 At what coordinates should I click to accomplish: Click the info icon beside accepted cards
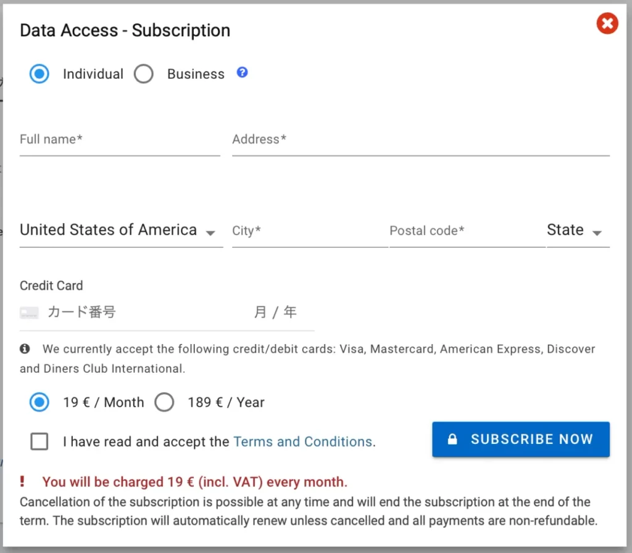[25, 348]
